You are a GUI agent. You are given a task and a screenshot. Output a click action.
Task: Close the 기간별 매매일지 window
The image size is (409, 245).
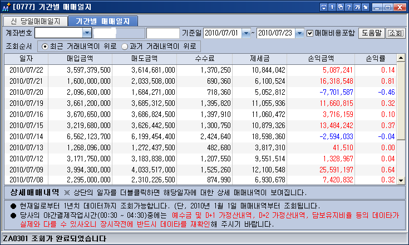(400, 7)
